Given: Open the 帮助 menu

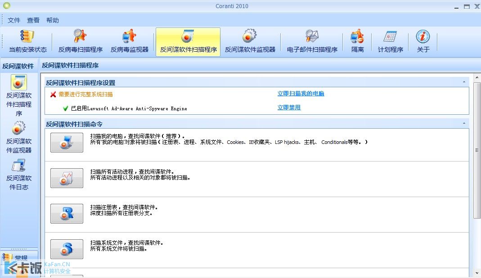Looking at the screenshot, I should tap(53, 20).
